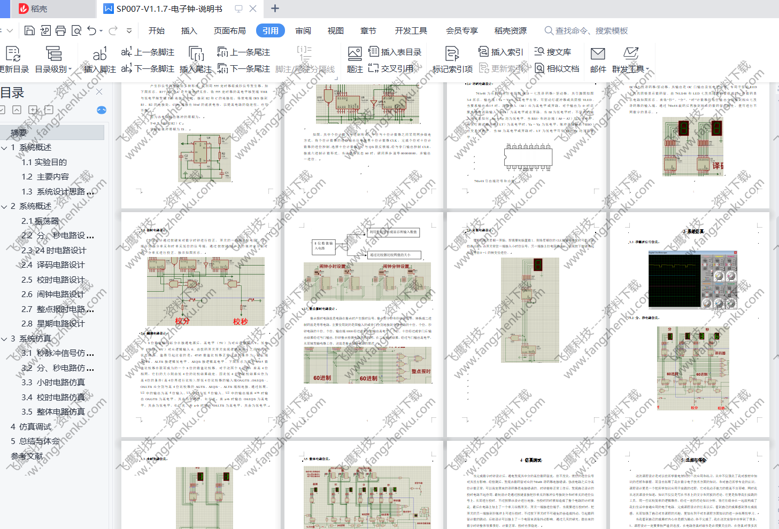Click the 查找命令、搜索模板 search field

[x=587, y=30]
